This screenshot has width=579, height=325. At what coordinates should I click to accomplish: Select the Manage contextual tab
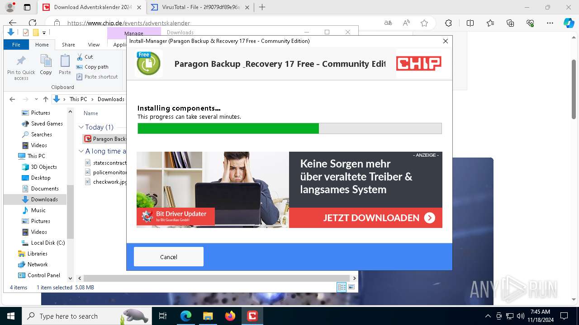point(134,33)
